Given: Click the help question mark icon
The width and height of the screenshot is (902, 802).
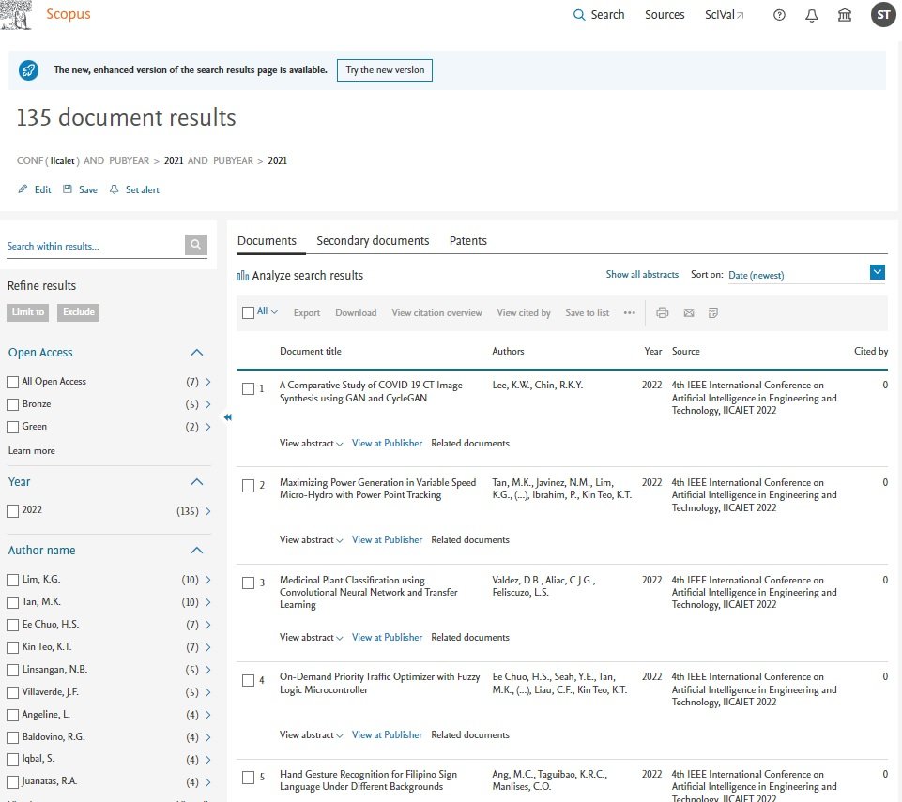Looking at the screenshot, I should (779, 15).
